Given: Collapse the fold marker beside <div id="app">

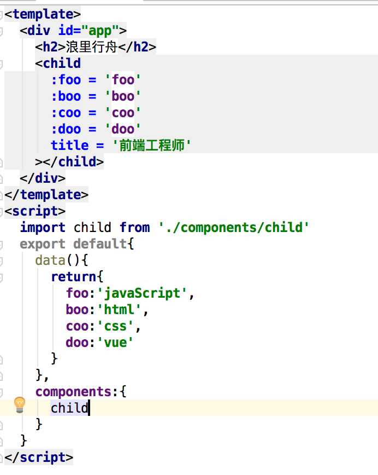Looking at the screenshot, I should (x=1, y=31).
